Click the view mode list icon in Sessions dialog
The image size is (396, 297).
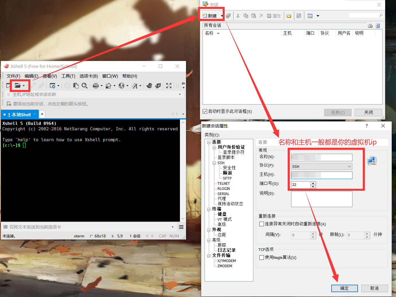click(x=310, y=16)
